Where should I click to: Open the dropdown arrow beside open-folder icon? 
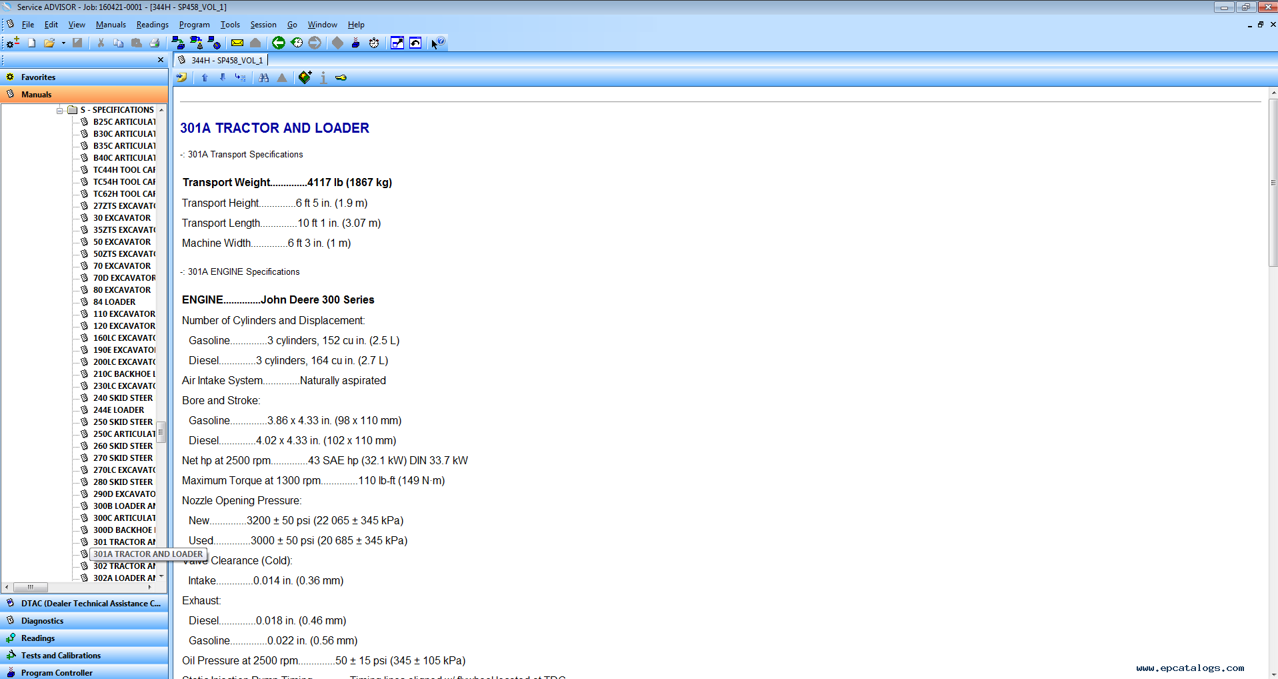(x=63, y=43)
